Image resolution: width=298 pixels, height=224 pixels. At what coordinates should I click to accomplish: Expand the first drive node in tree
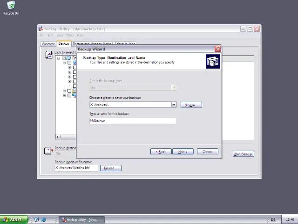pyautogui.click(x=69, y=68)
